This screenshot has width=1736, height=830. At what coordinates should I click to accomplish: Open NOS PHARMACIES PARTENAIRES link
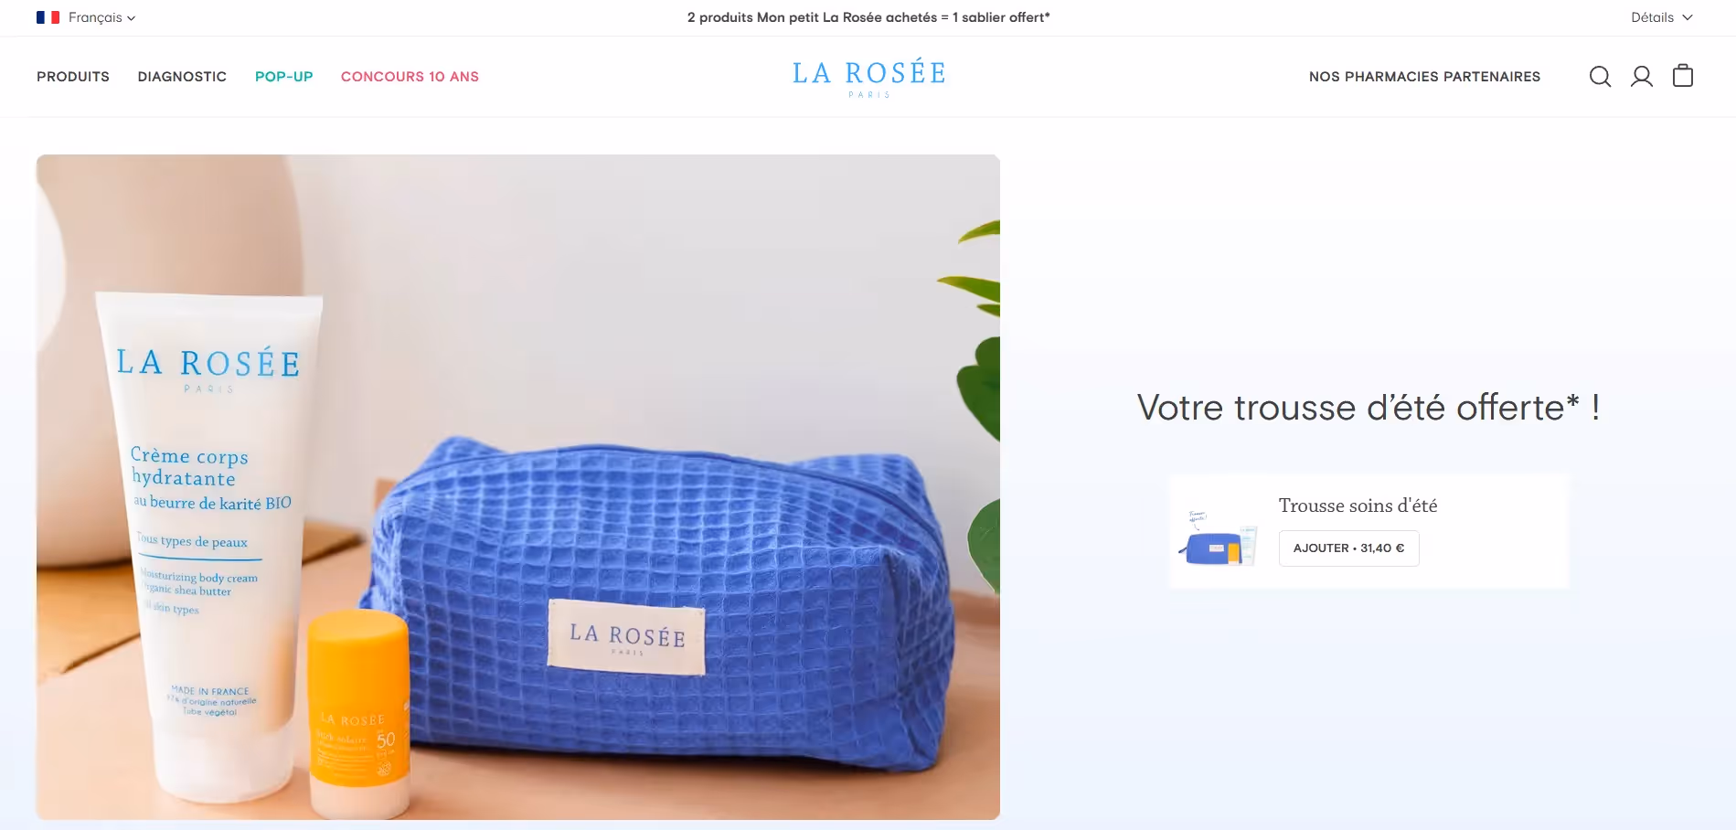click(x=1424, y=77)
